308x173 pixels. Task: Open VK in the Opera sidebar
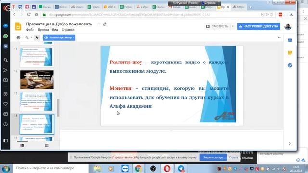click(5, 46)
